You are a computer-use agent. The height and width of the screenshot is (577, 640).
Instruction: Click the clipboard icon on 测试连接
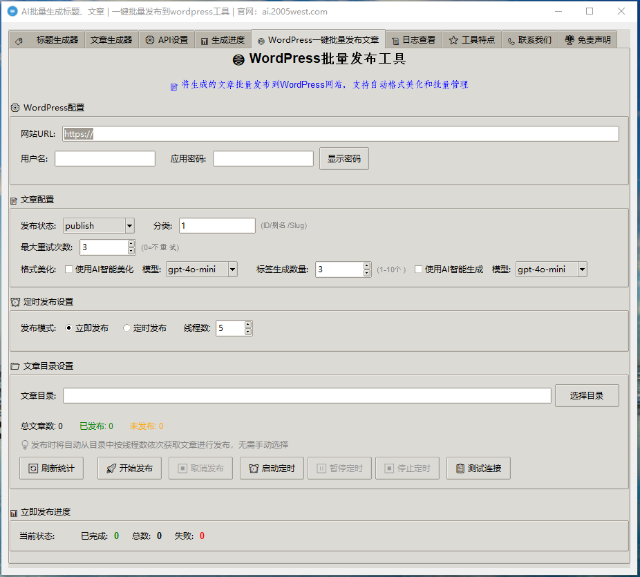tap(460, 469)
